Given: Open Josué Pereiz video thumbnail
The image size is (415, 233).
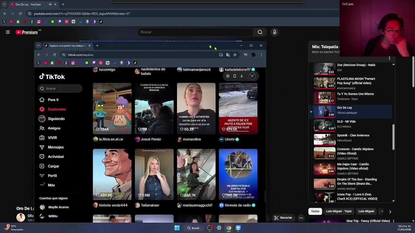Looking at the screenshot, I should pyautogui.click(x=154, y=108).
